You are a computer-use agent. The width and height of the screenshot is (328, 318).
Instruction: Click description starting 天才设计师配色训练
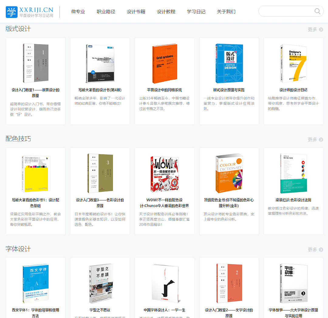(x=164, y=219)
